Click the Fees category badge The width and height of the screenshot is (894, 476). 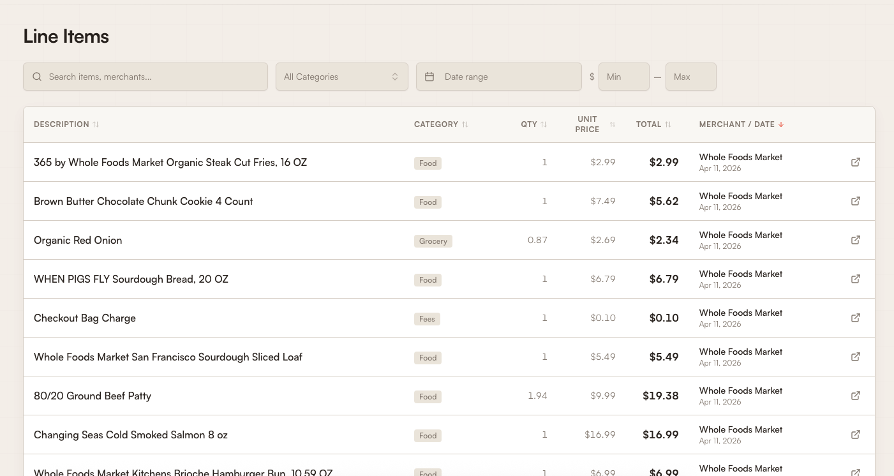[427, 319]
